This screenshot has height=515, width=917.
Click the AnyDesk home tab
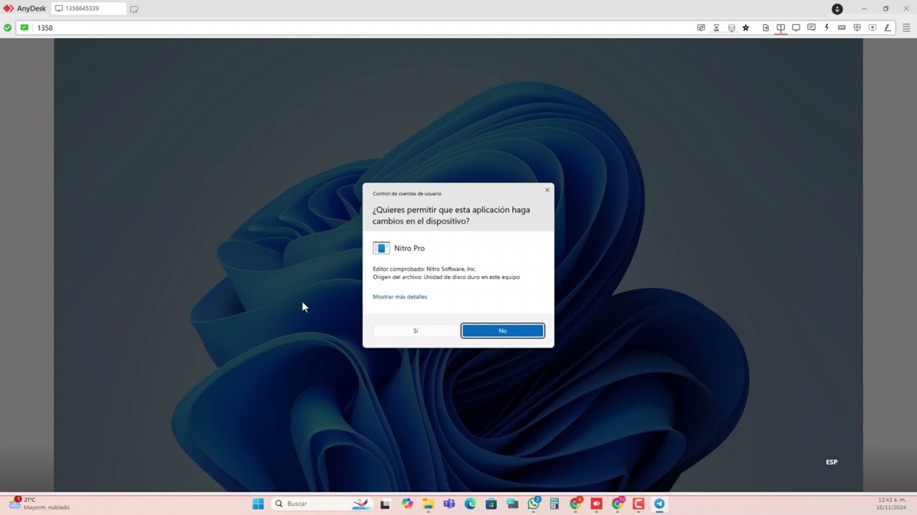pyautogui.click(x=24, y=9)
